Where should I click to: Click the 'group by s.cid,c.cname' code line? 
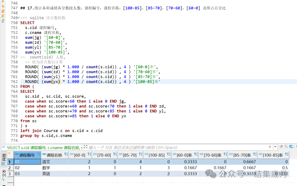pyautogui.click(x=46, y=136)
